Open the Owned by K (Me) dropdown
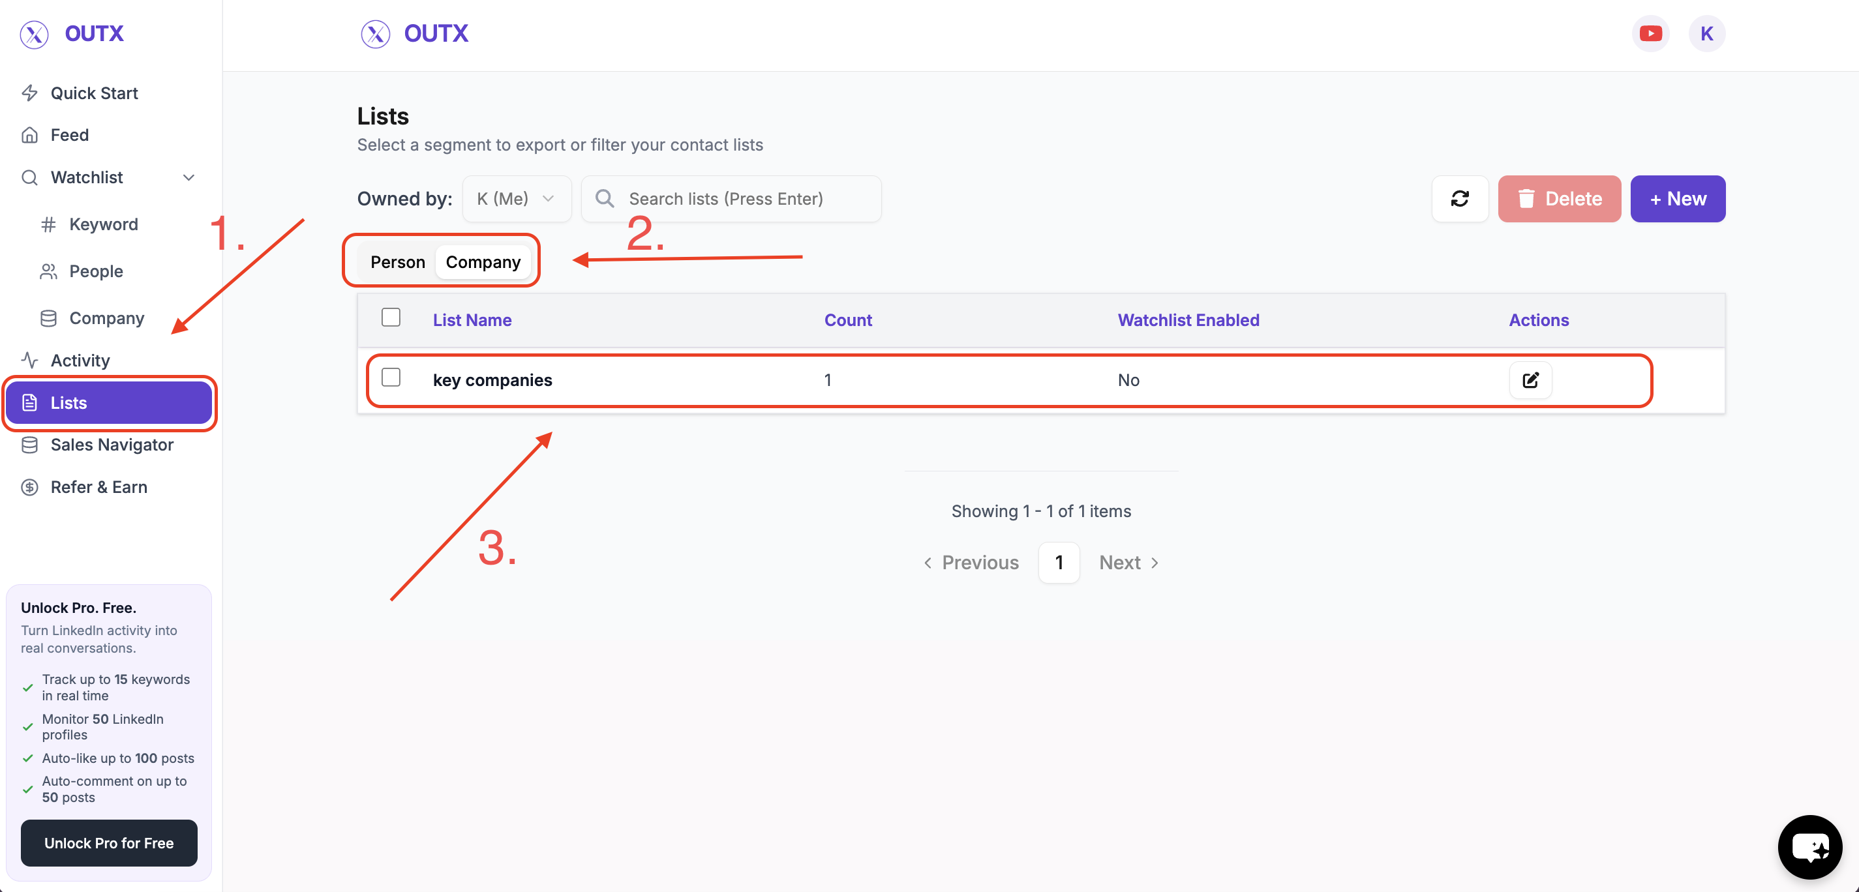1859x892 pixels. point(516,198)
